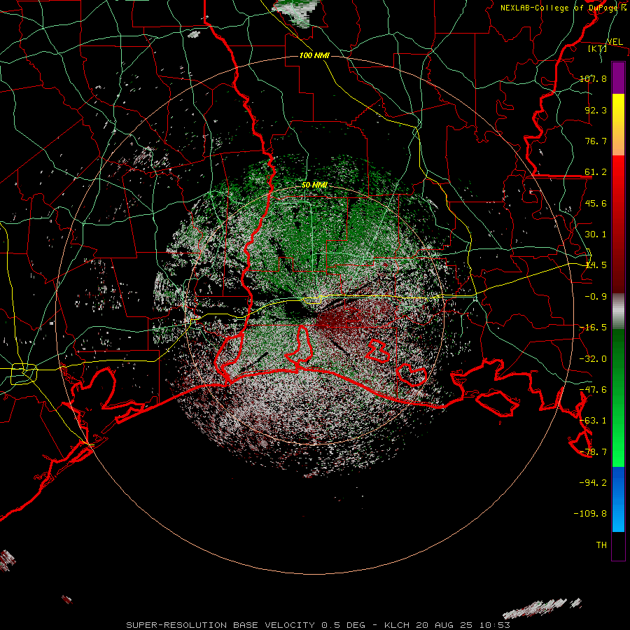Screen dimensions: 630x630
Task: Click the 45.6 value on the velocity scale
Action: tap(596, 203)
